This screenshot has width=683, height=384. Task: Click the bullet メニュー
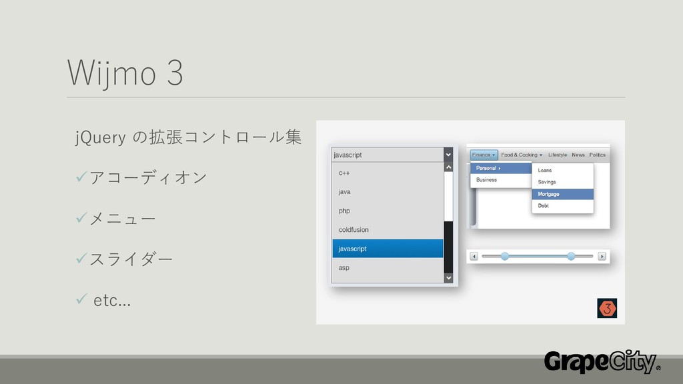coord(123,219)
